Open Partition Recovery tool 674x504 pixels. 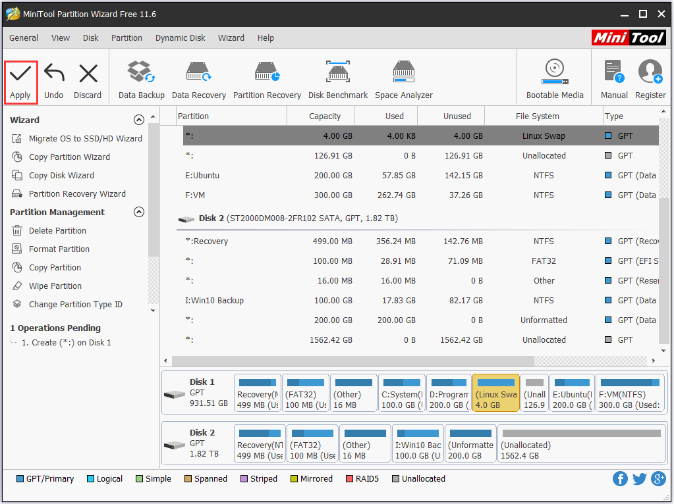[x=267, y=81]
